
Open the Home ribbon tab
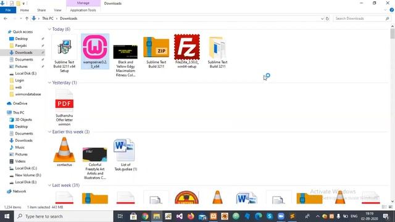coord(25,10)
